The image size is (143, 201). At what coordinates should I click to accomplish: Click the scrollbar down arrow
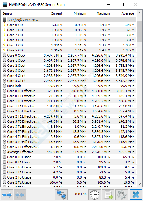[139, 184]
